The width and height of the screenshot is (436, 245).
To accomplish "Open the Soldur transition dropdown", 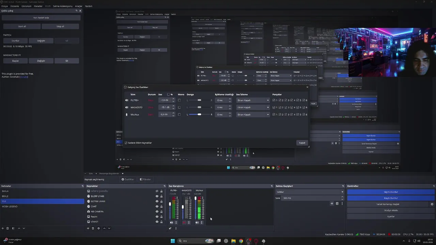I will (310, 192).
